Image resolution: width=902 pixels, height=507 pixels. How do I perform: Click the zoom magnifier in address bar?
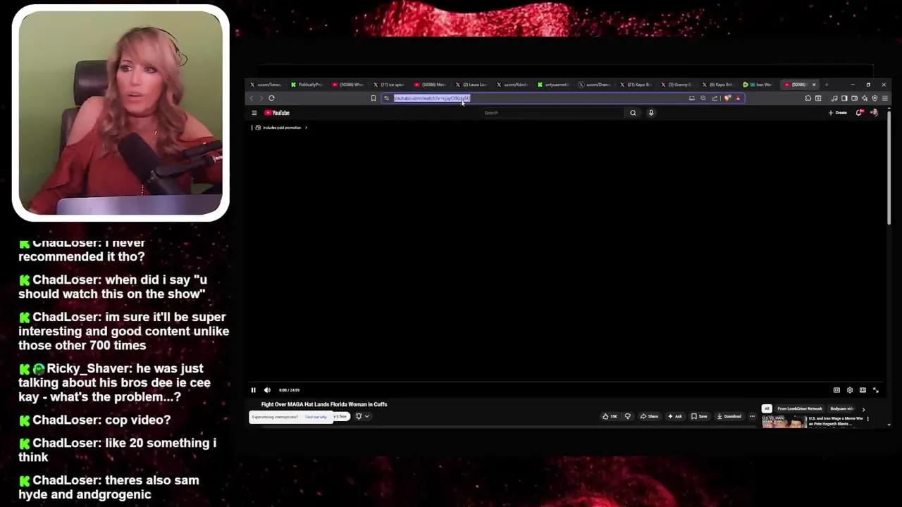pos(703,98)
